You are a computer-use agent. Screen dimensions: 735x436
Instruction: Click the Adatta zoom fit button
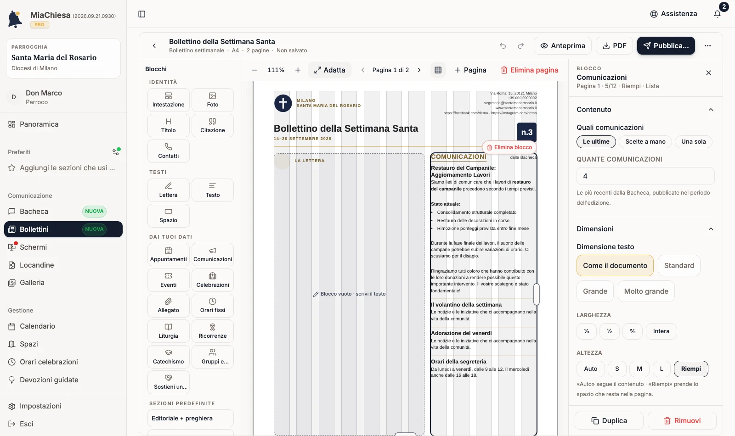pyautogui.click(x=329, y=70)
